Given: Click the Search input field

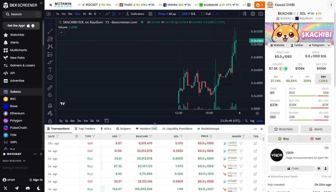Looking at the screenshot, I should (22, 14).
